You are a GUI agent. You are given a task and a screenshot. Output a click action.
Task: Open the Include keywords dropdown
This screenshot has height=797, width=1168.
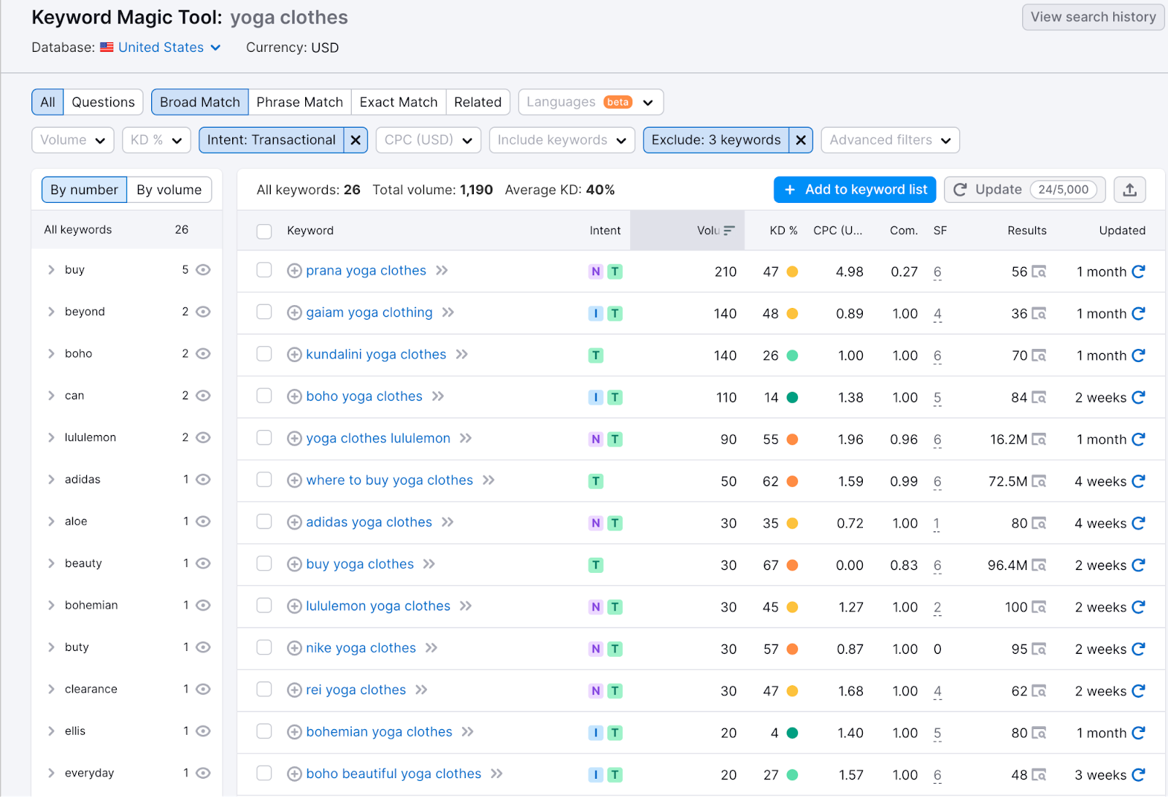point(562,140)
